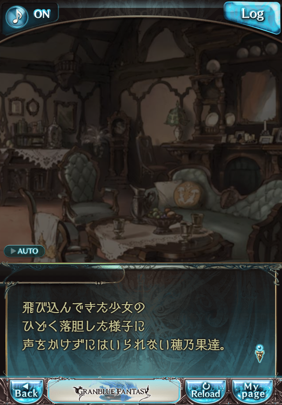Go Back using the bottom-bar button
This screenshot has width=282, height=405.
click(26, 391)
